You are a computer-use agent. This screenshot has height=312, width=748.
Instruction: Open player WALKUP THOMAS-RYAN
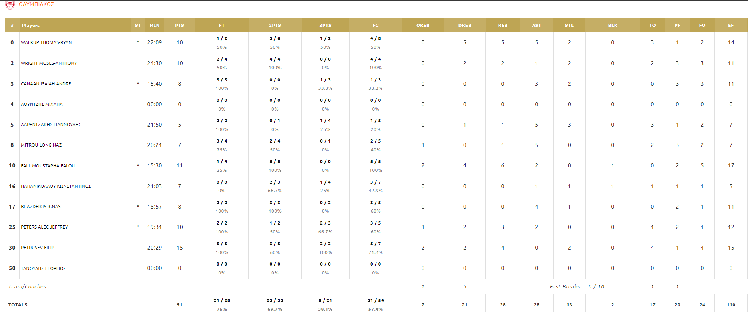46,42
